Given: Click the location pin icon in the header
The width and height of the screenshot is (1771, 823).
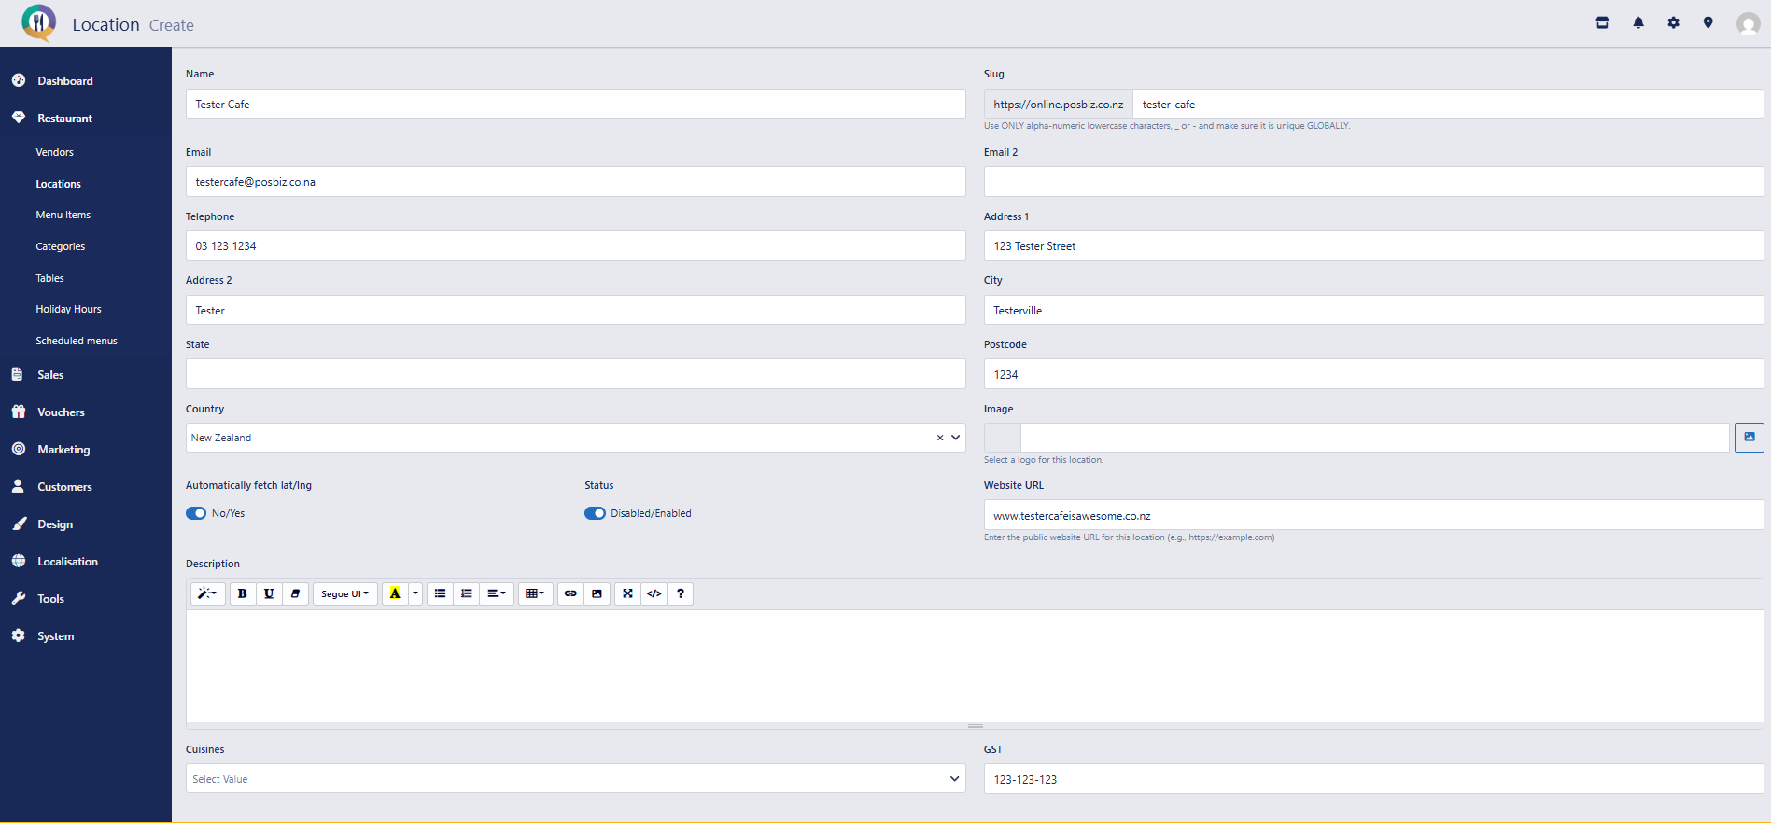Looking at the screenshot, I should [x=1708, y=23].
